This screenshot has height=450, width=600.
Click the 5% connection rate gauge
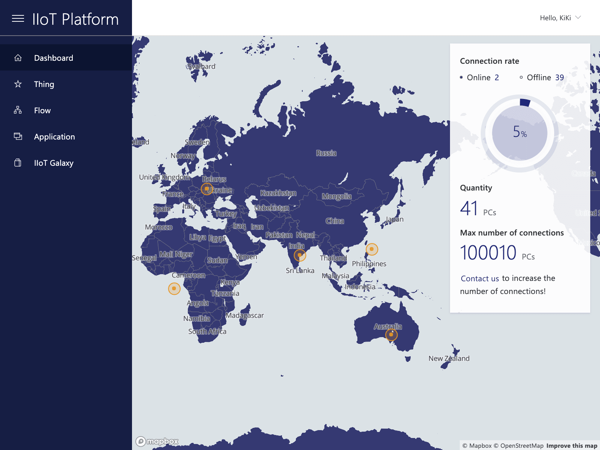520,133
